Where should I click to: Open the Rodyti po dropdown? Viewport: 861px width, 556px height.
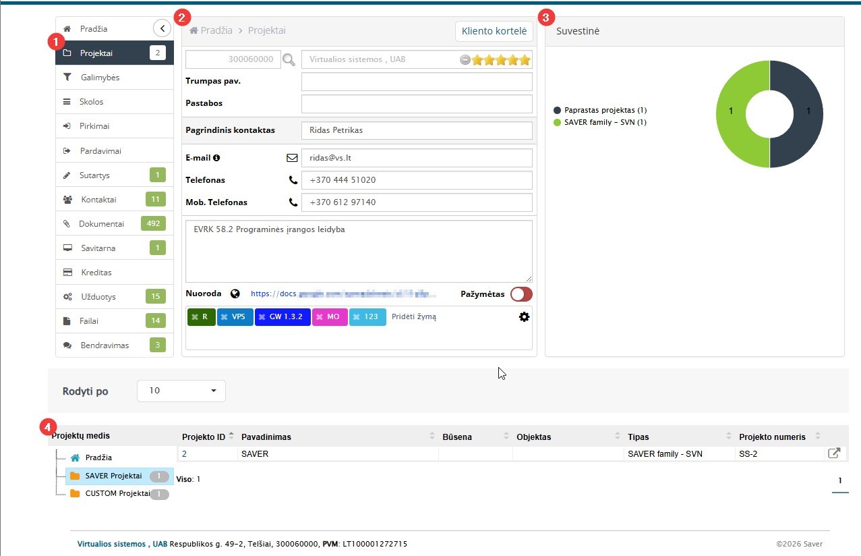(x=181, y=391)
